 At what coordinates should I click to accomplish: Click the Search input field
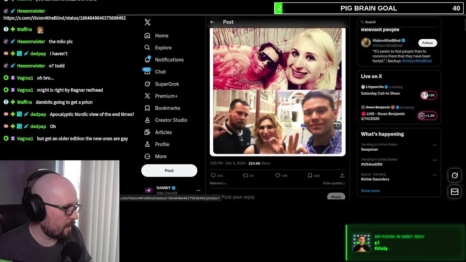399,22
